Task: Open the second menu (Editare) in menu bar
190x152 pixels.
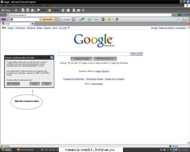Action: [x=10, y=6]
